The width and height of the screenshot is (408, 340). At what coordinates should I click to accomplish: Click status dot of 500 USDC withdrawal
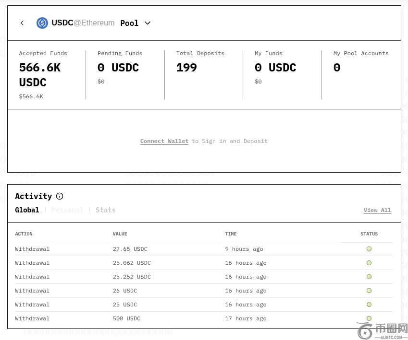(369, 318)
